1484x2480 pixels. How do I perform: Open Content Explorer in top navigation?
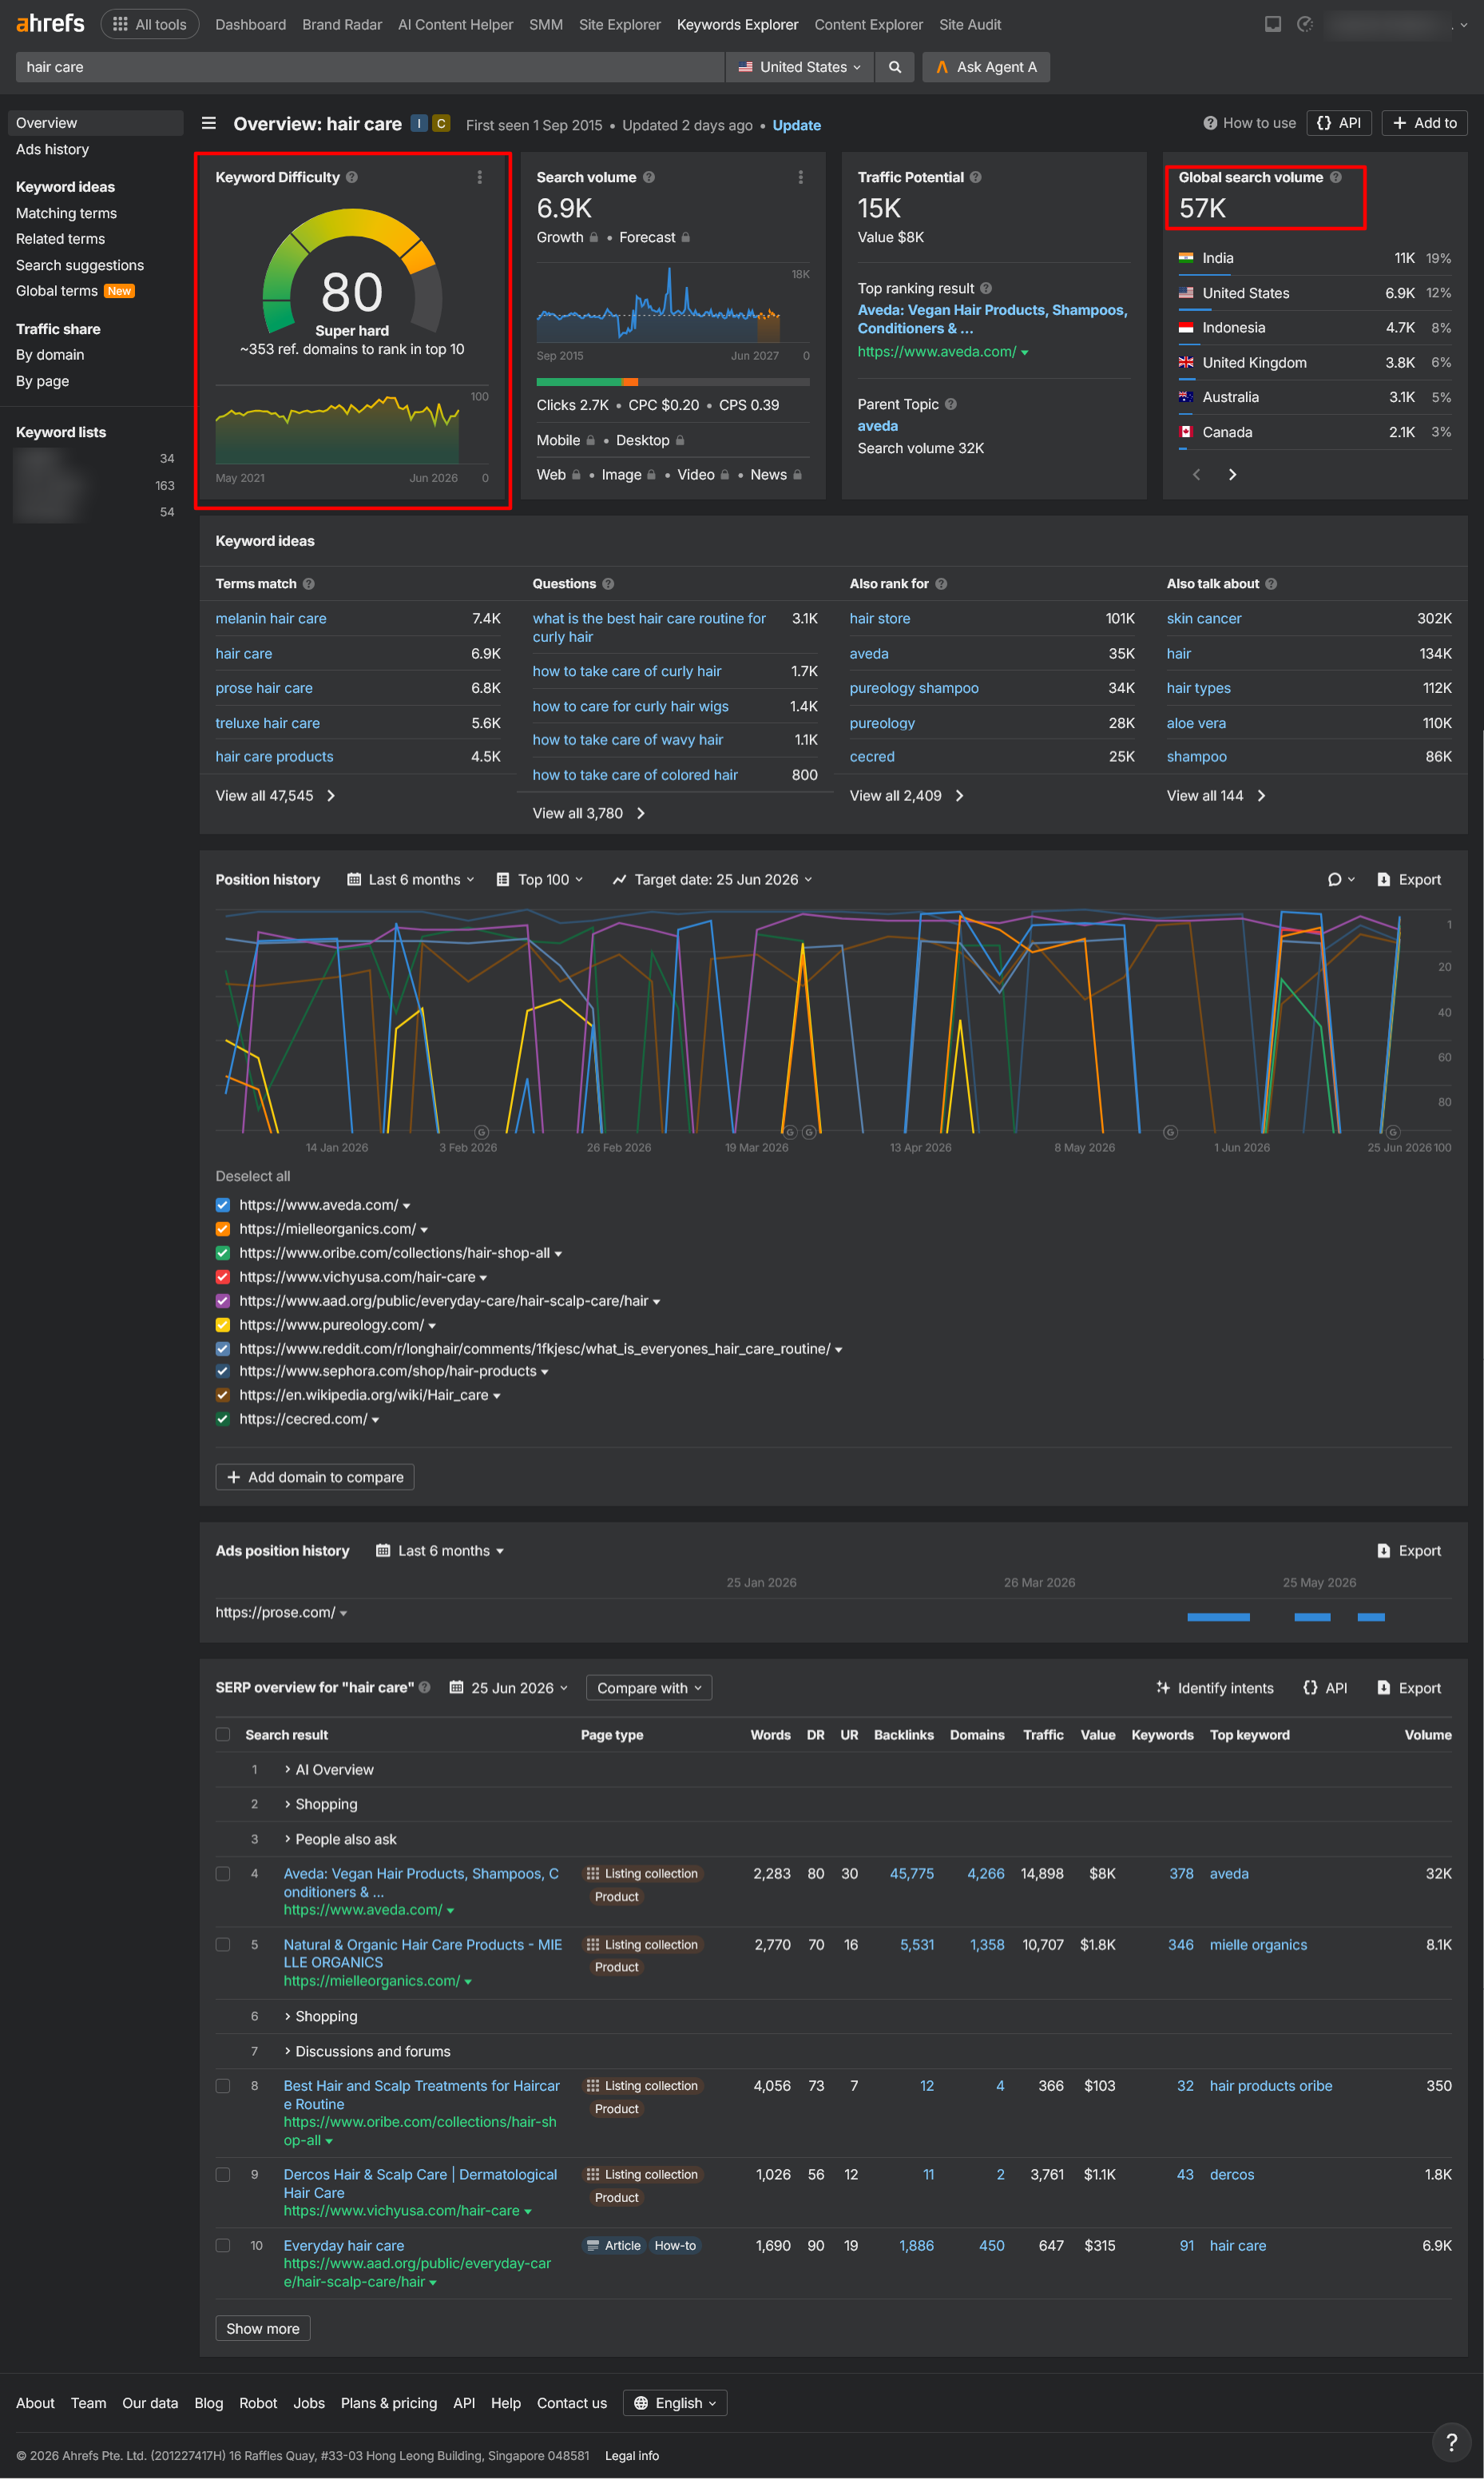point(869,24)
